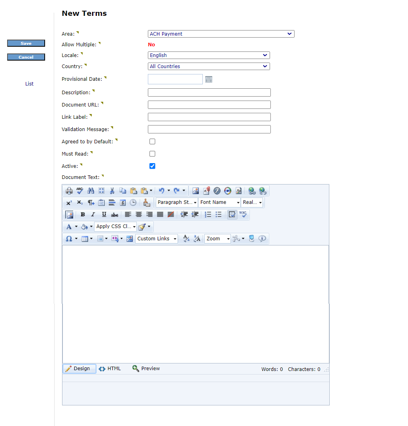Switch to the HTML editor tab
This screenshot has width=408, height=426.
(x=110, y=369)
